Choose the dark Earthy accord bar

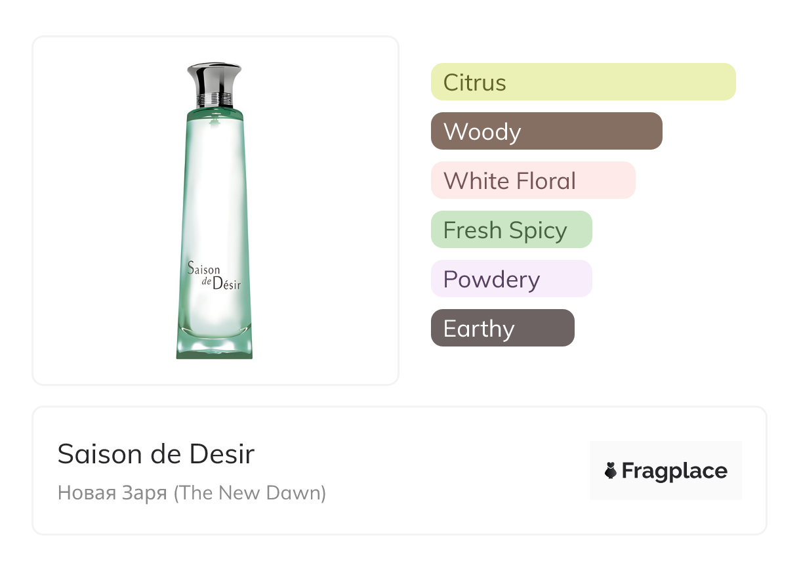(x=502, y=328)
